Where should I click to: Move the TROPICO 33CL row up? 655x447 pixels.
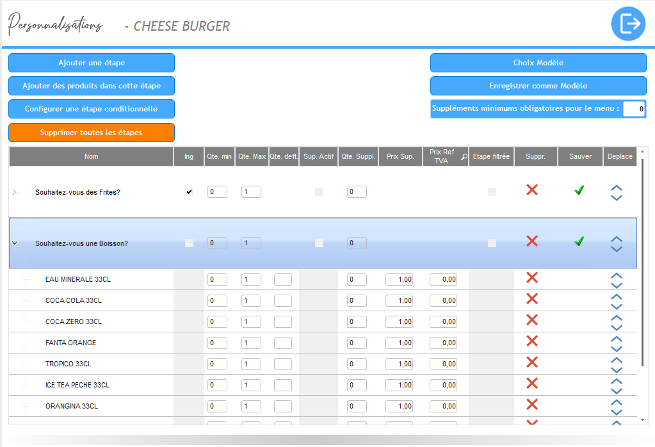pyautogui.click(x=617, y=360)
